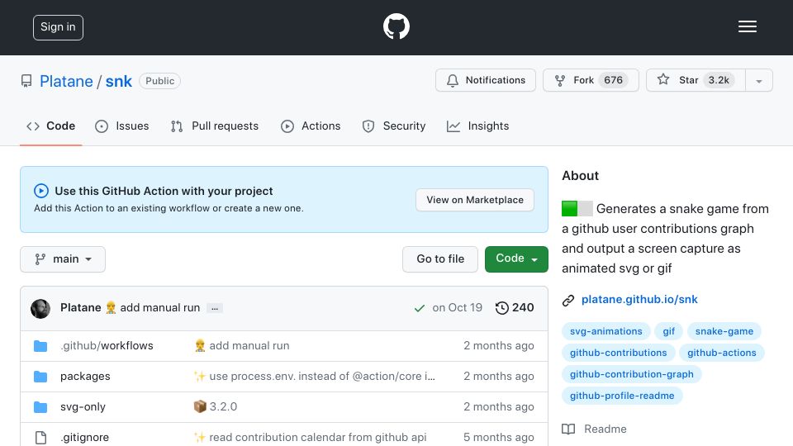
Task: Click the github-actions topic tag
Action: tap(722, 353)
